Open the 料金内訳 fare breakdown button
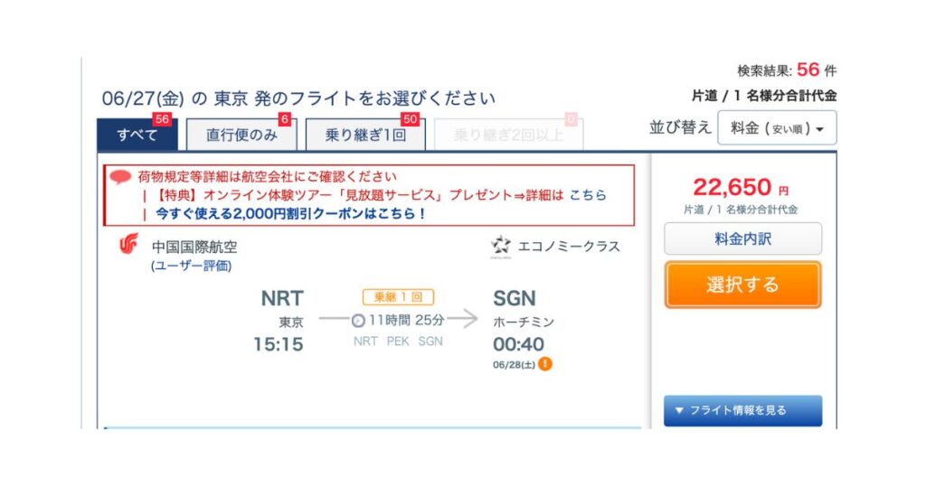Viewport: 926px width, 486px height. (x=742, y=238)
